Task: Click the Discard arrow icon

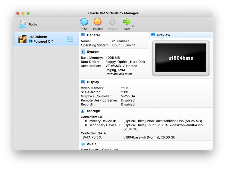Action: [112, 22]
